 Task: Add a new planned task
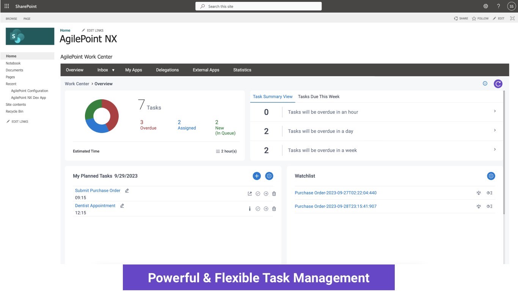click(257, 176)
